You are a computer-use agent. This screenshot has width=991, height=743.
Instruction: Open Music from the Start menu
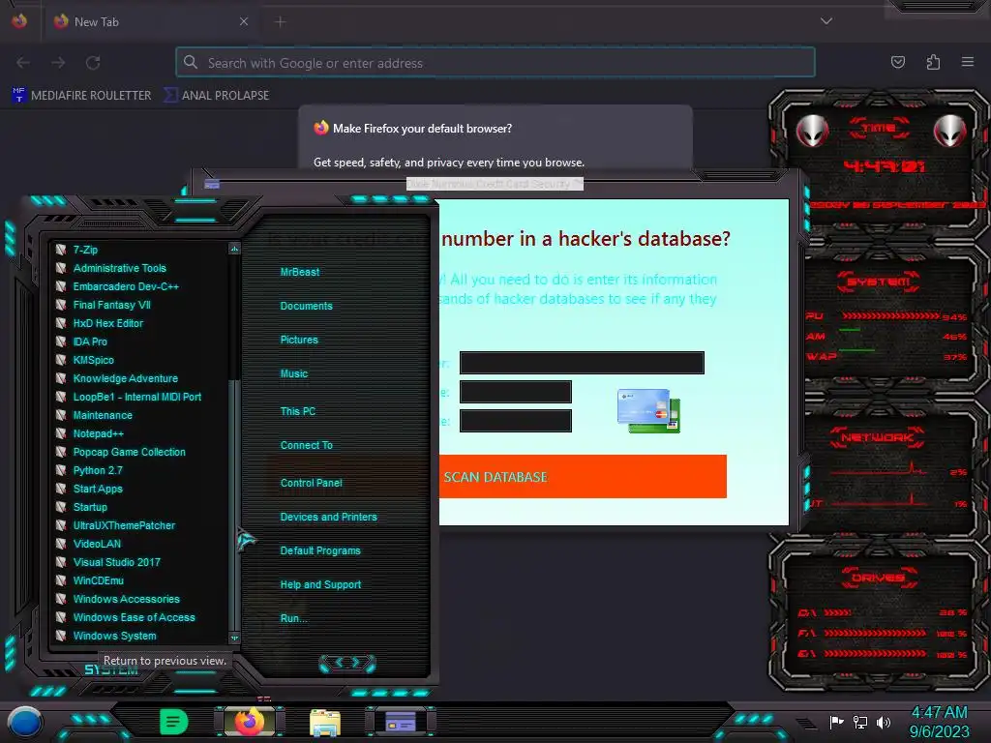(294, 374)
